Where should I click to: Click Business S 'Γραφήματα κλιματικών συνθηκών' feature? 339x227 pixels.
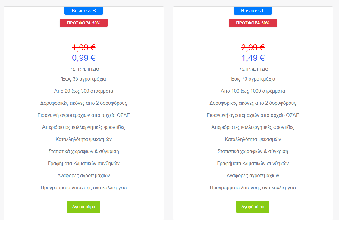(84, 164)
